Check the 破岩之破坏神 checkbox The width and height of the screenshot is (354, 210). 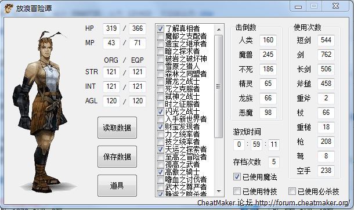click(x=160, y=59)
